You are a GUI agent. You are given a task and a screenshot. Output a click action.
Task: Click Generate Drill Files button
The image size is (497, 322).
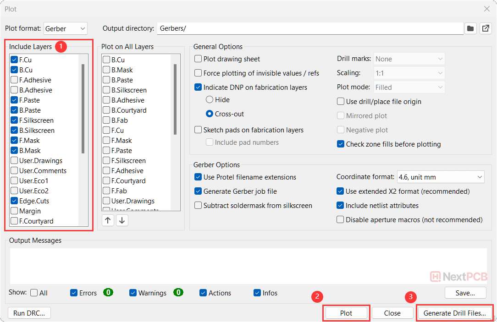[x=454, y=313]
